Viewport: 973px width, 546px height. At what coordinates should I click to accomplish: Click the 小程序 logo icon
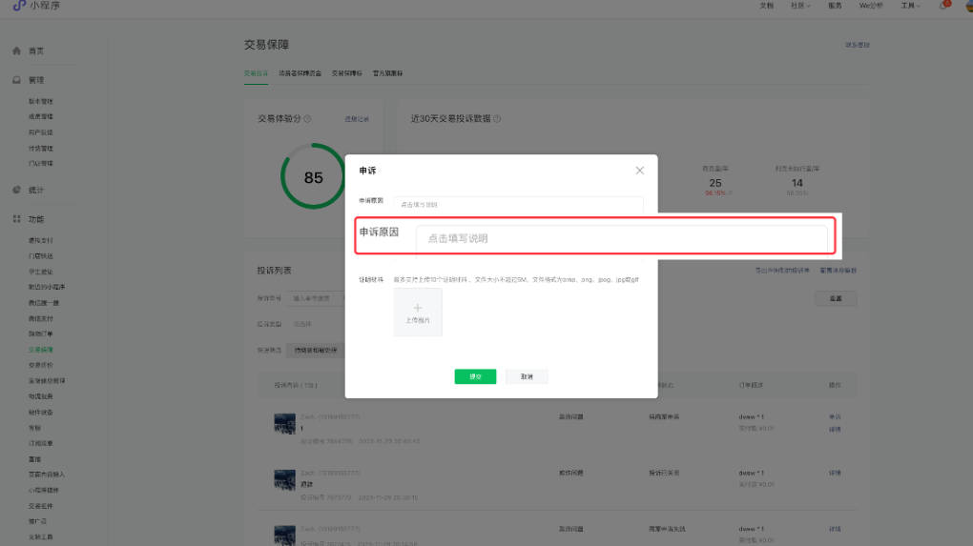(17, 6)
